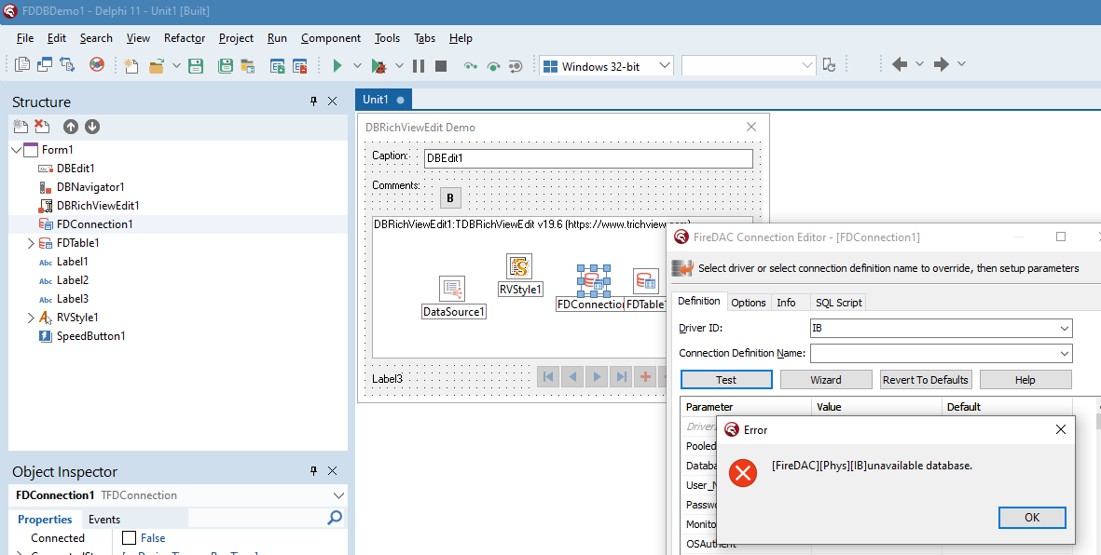Select FDConnection1 in the Structure tree
The height and width of the screenshot is (555, 1101).
(x=94, y=224)
